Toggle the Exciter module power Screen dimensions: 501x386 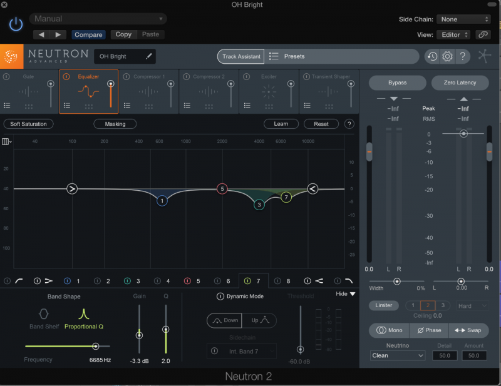tap(246, 76)
